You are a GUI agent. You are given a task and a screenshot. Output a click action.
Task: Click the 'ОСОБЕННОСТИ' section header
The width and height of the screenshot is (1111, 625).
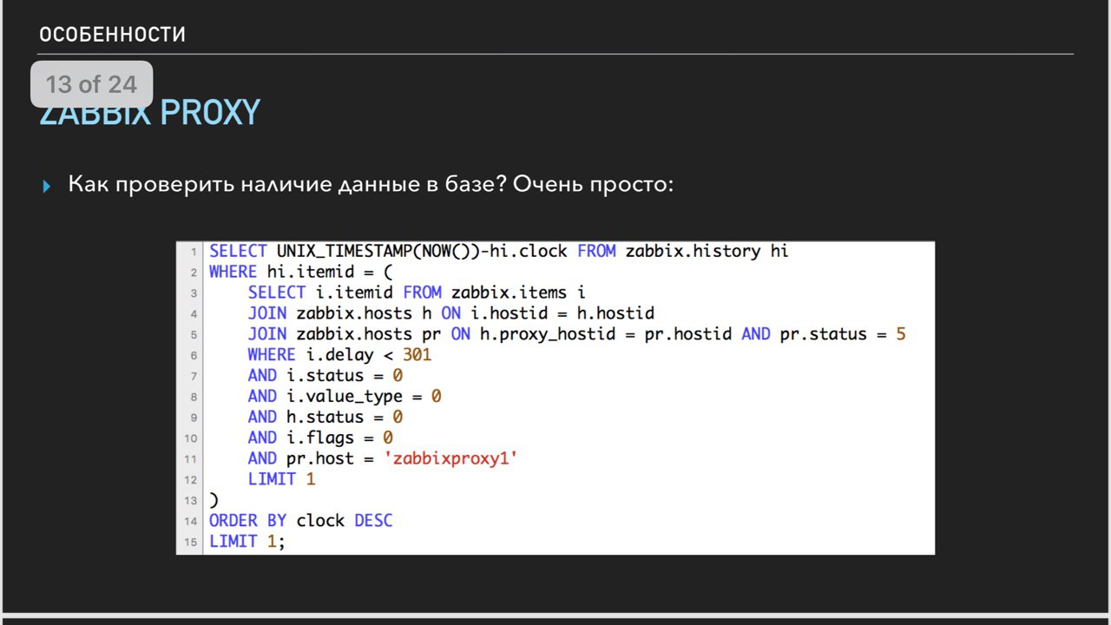(x=112, y=35)
